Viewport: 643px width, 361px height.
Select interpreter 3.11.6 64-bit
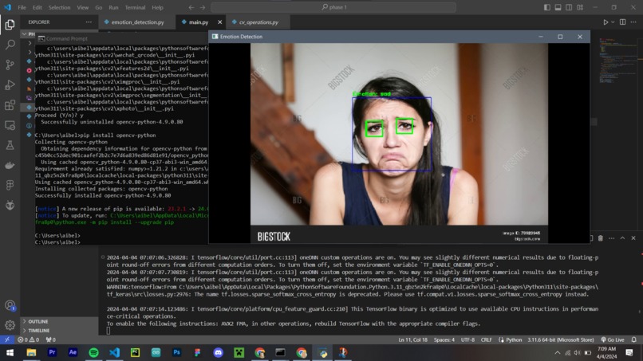tap(560, 339)
